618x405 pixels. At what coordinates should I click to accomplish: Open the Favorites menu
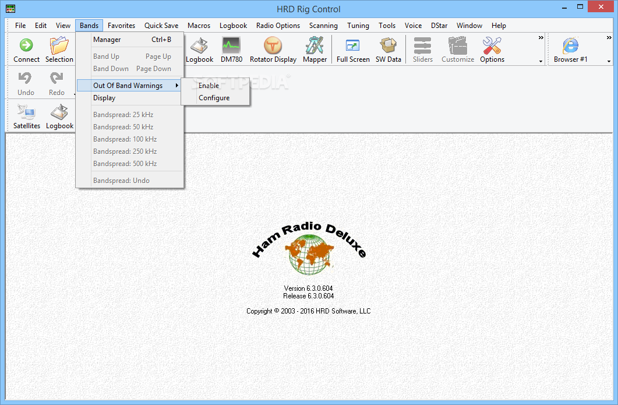[121, 25]
